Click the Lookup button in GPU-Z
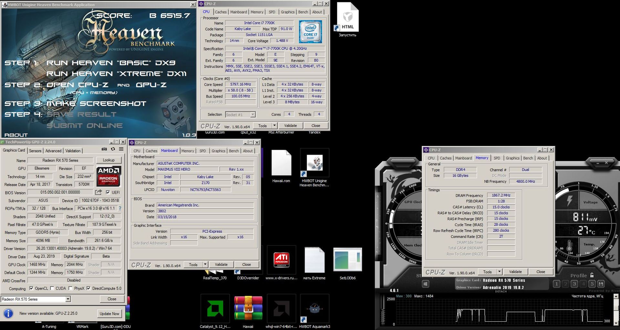 click(x=108, y=160)
